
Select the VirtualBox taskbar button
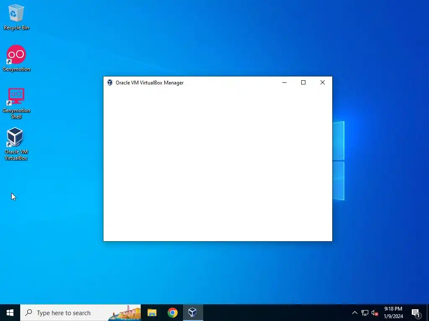pos(193,313)
